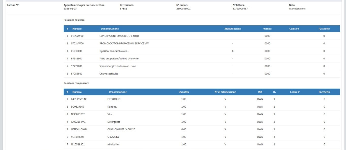Click the X mark in the Ispezioni row
346x150 pixels.
233,51
